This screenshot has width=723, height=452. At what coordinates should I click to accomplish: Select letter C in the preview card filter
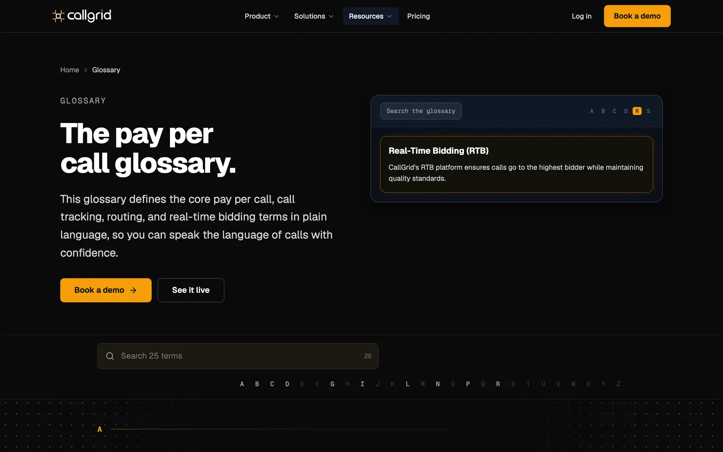coord(614,111)
